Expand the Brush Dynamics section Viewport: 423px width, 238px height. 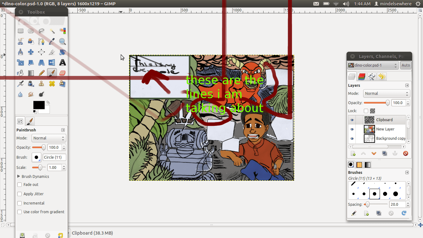19,177
